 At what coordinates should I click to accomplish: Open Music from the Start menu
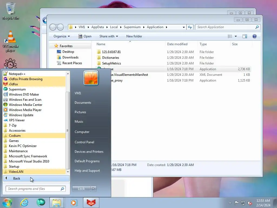[79, 122]
